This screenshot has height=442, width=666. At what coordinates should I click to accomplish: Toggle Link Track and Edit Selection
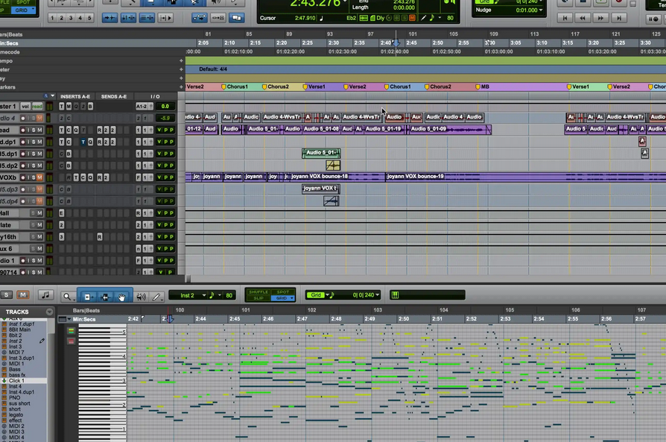147,18
